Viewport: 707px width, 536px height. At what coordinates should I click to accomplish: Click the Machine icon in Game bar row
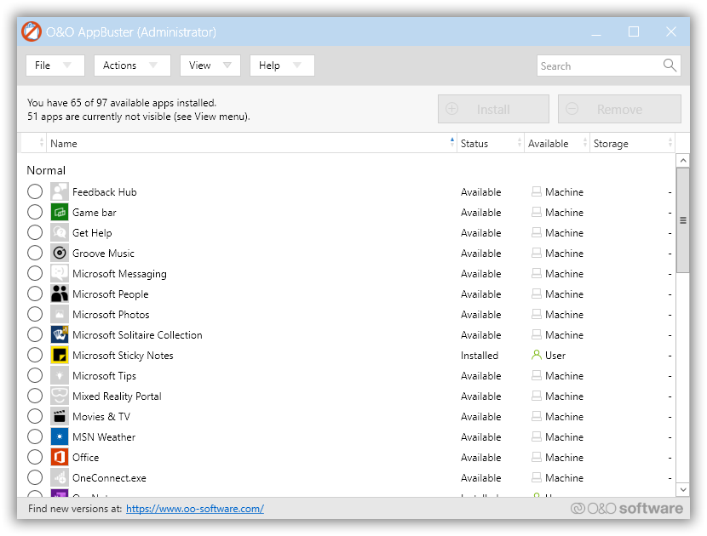click(536, 212)
